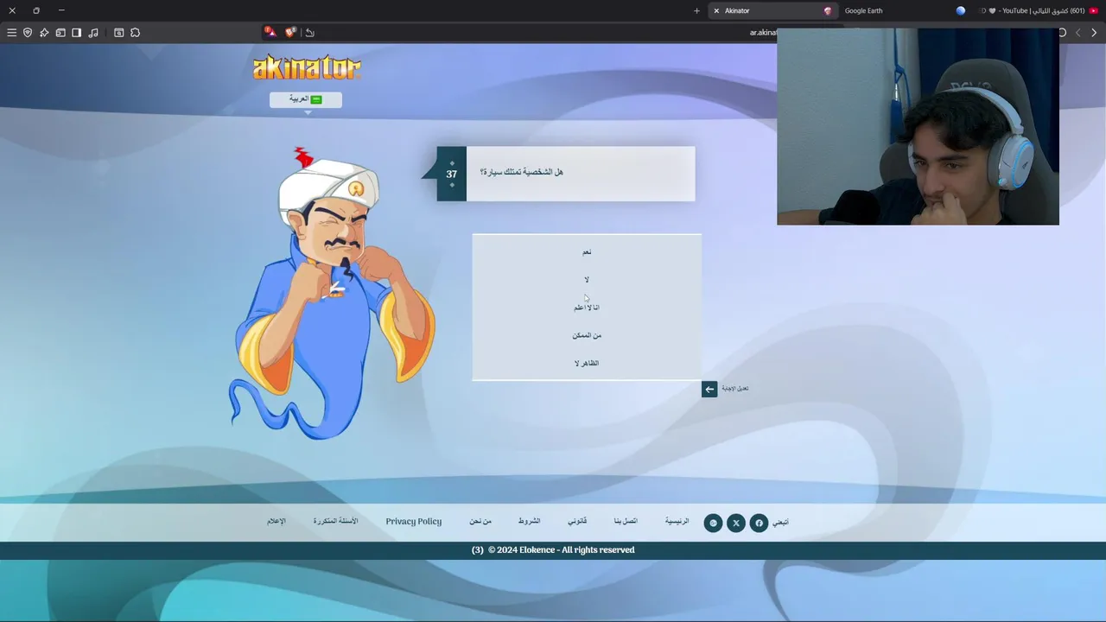Click the page reload icon

point(1062,33)
